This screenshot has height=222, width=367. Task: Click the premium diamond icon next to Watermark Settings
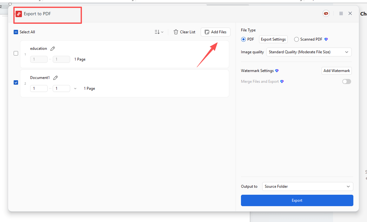[x=277, y=71]
